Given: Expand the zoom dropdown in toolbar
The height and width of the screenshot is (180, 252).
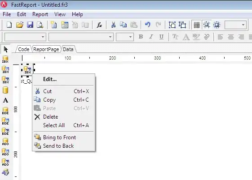Looking at the screenshot, I should [235, 25].
